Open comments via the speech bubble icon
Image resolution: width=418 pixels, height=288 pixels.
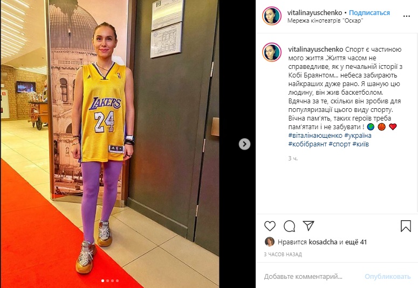(x=289, y=226)
